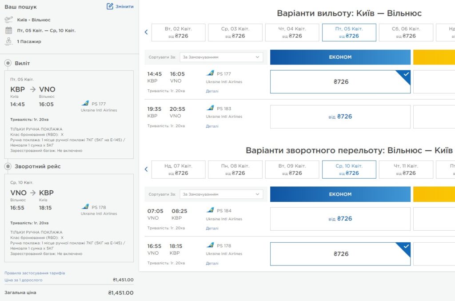
Task: Click the 14:45 departure time in flight list
Action: point(154,74)
